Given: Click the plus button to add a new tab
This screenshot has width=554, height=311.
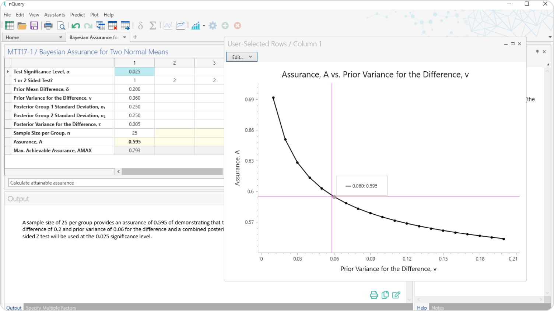Looking at the screenshot, I should pyautogui.click(x=135, y=37).
